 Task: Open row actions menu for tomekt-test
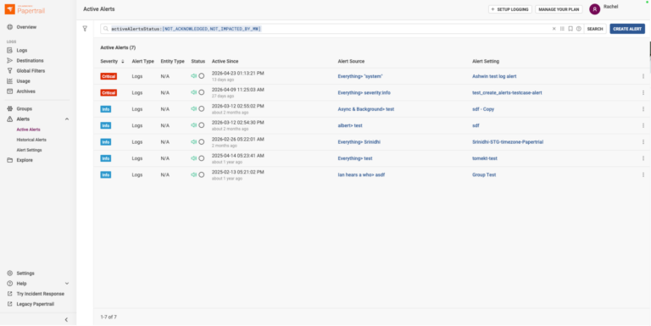[643, 158]
